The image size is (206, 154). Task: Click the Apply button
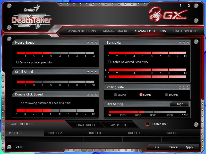[x=189, y=147]
